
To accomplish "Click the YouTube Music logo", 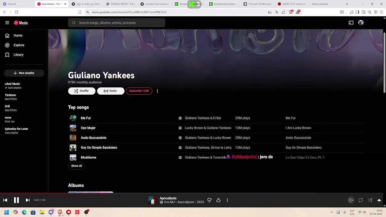I will [x=21, y=23].
